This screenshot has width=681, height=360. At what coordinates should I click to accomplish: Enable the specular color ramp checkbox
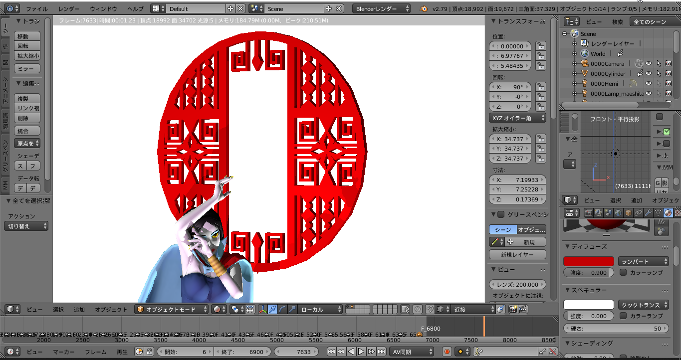[623, 316]
